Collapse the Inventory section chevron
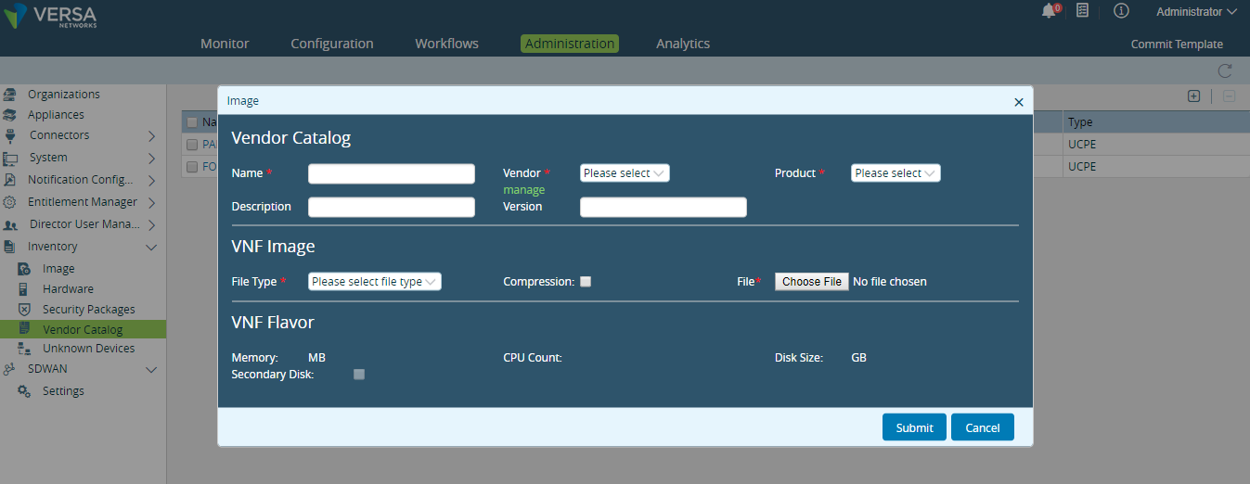This screenshot has width=1250, height=484. [x=152, y=247]
